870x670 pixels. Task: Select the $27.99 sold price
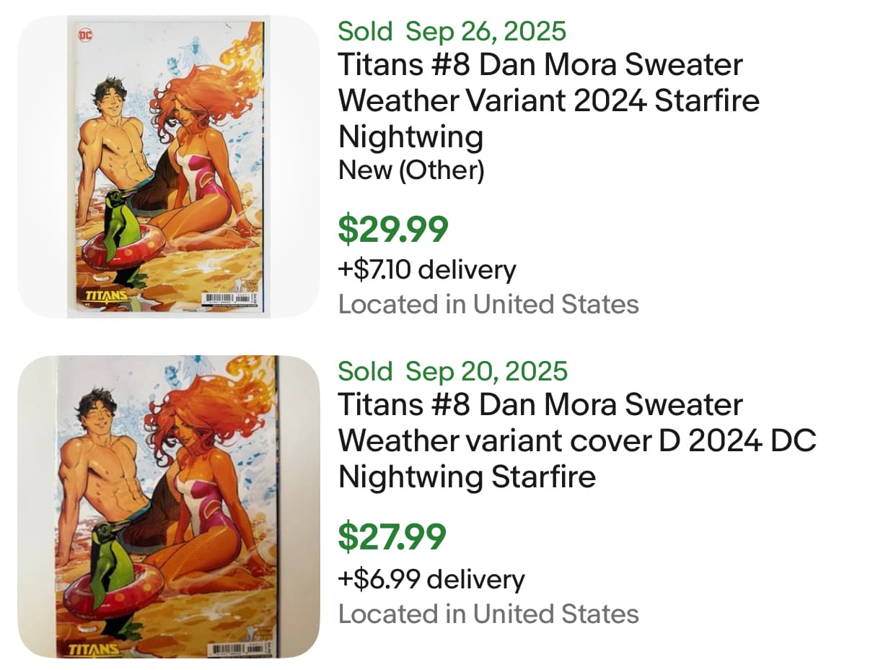pyautogui.click(x=392, y=536)
